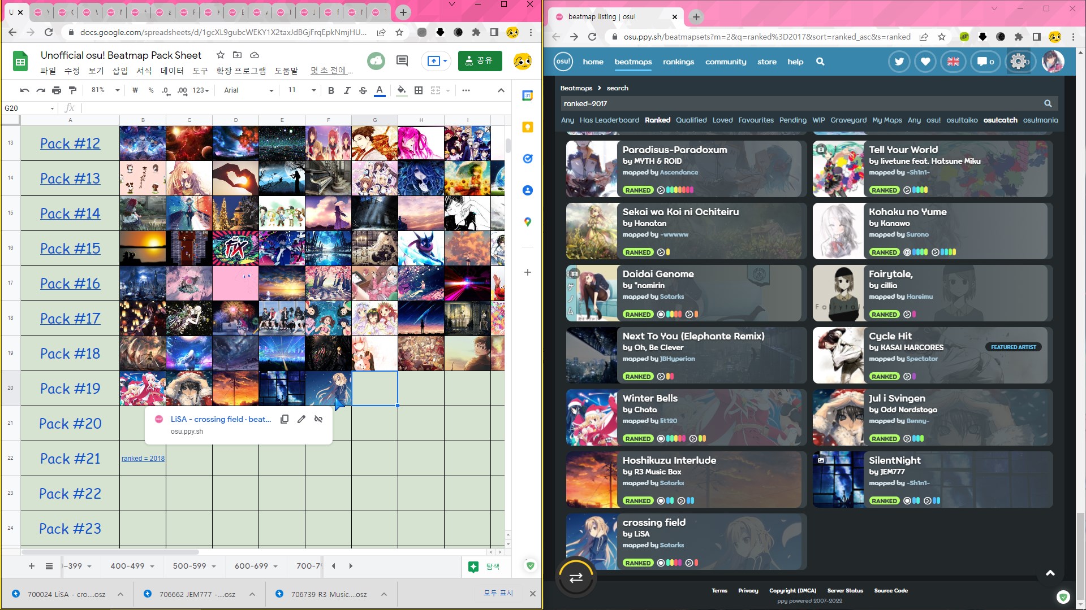The height and width of the screenshot is (610, 1086).
Task: Click scroll-to-top arrow on osu! page
Action: click(x=1050, y=573)
